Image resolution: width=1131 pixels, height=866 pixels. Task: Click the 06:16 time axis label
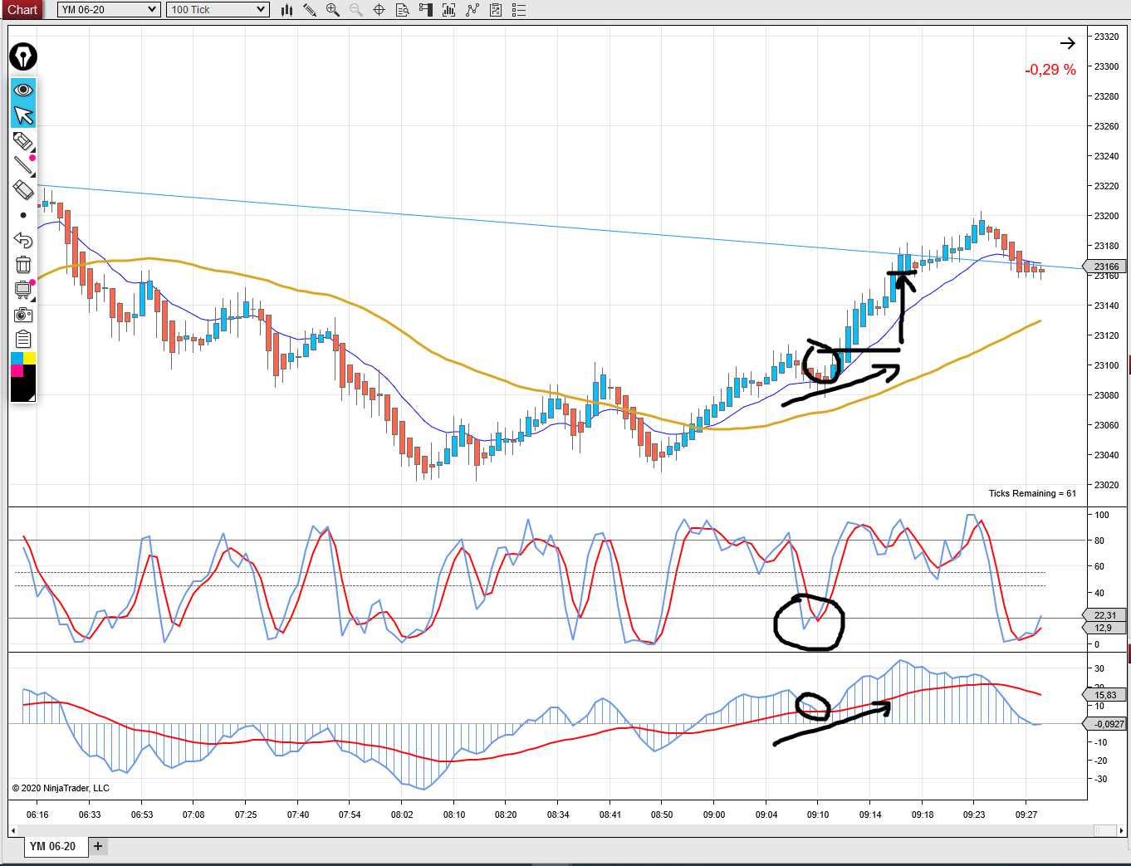tap(37, 815)
